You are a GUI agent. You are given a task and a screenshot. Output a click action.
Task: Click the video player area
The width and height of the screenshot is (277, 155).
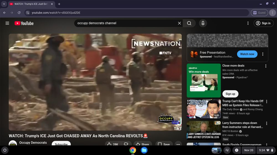[95, 82]
